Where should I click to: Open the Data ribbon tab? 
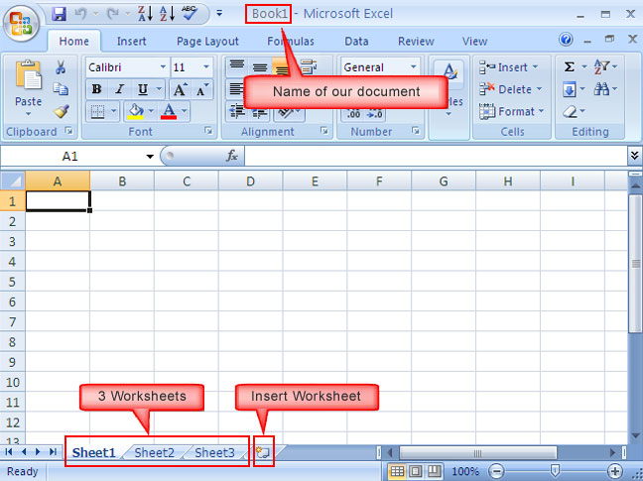tap(356, 41)
